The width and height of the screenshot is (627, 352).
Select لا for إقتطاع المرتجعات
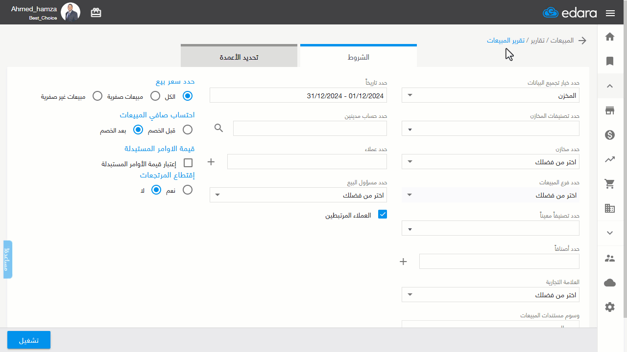click(x=156, y=190)
